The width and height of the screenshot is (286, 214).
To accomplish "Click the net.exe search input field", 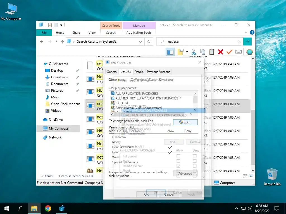I will (200, 42).
